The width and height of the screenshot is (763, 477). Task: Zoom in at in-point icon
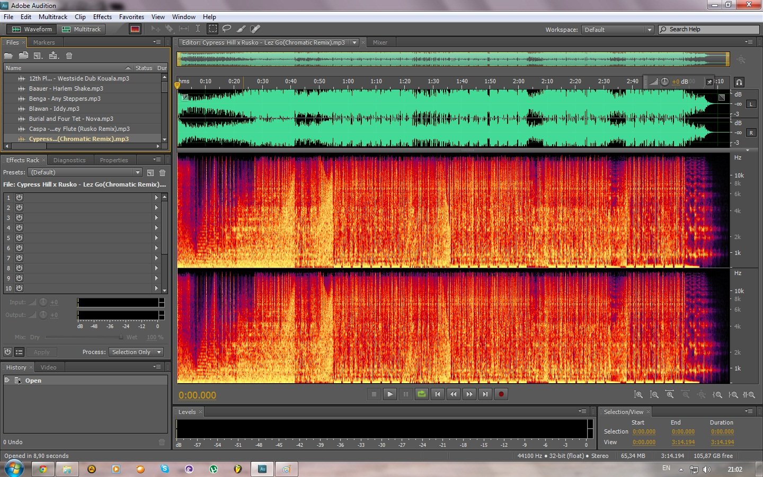coord(717,394)
